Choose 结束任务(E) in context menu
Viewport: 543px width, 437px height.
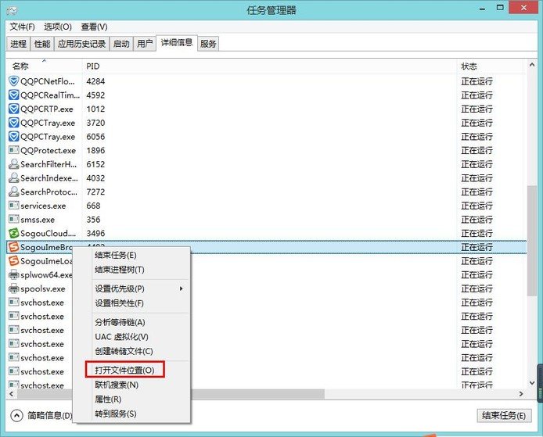(x=116, y=256)
